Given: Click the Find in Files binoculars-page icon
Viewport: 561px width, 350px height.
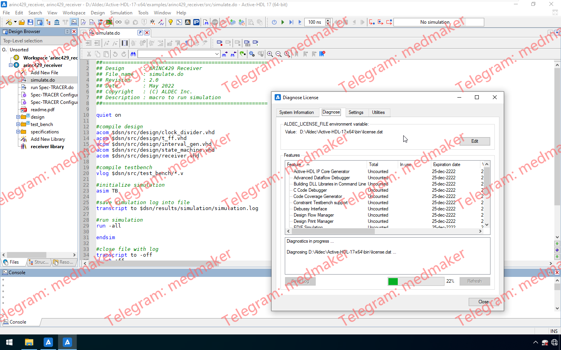Looking at the screenshot, I should coord(206,22).
